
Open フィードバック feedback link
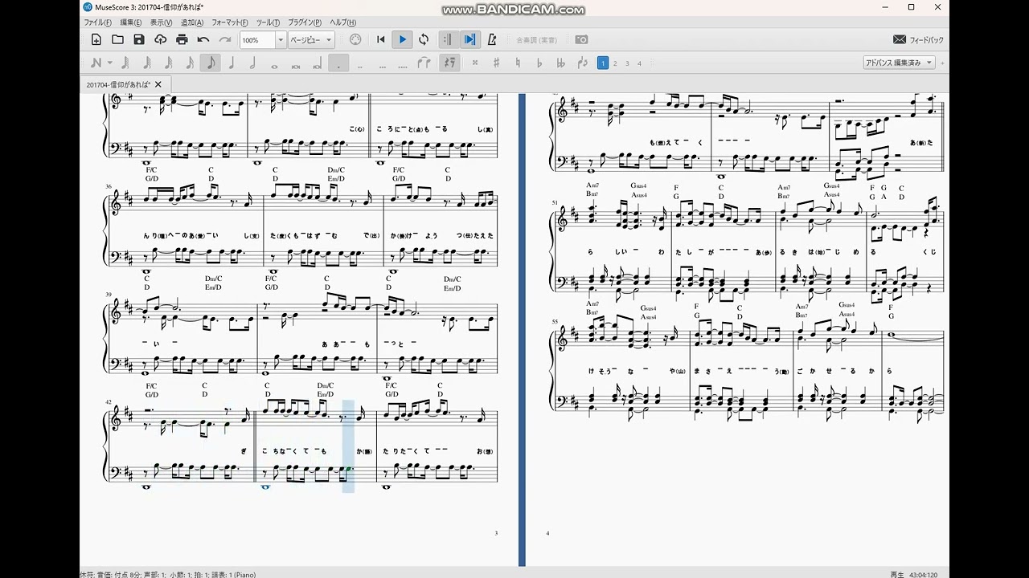[x=918, y=39]
